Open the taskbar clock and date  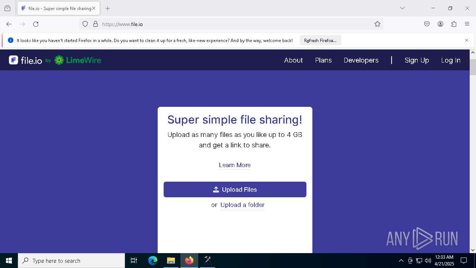tap(444, 261)
